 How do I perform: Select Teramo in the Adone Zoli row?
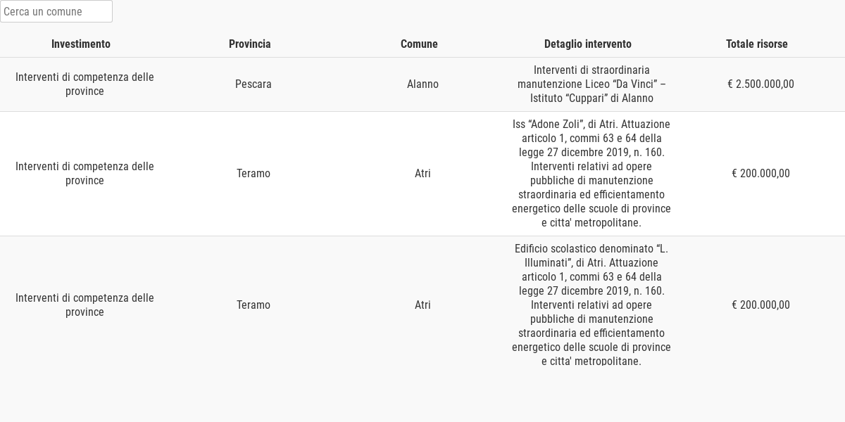(254, 174)
